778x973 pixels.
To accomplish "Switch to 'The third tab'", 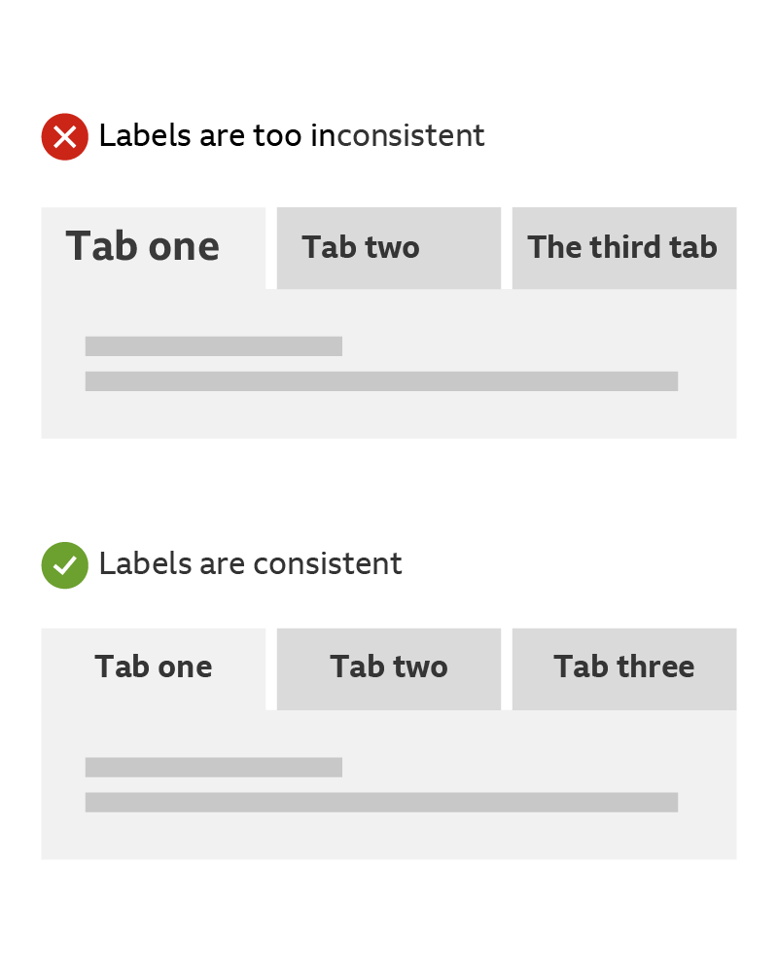I will [622, 247].
